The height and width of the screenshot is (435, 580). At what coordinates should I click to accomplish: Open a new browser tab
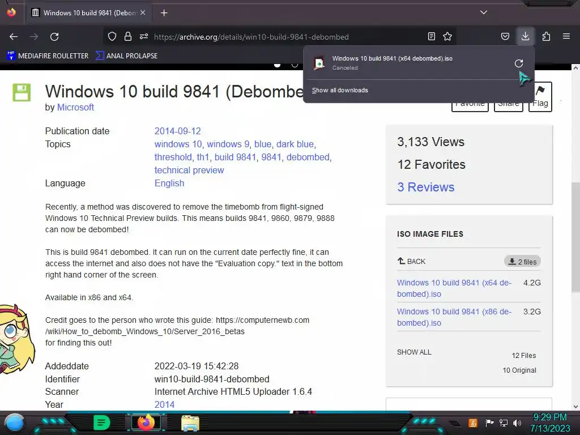pos(164,13)
